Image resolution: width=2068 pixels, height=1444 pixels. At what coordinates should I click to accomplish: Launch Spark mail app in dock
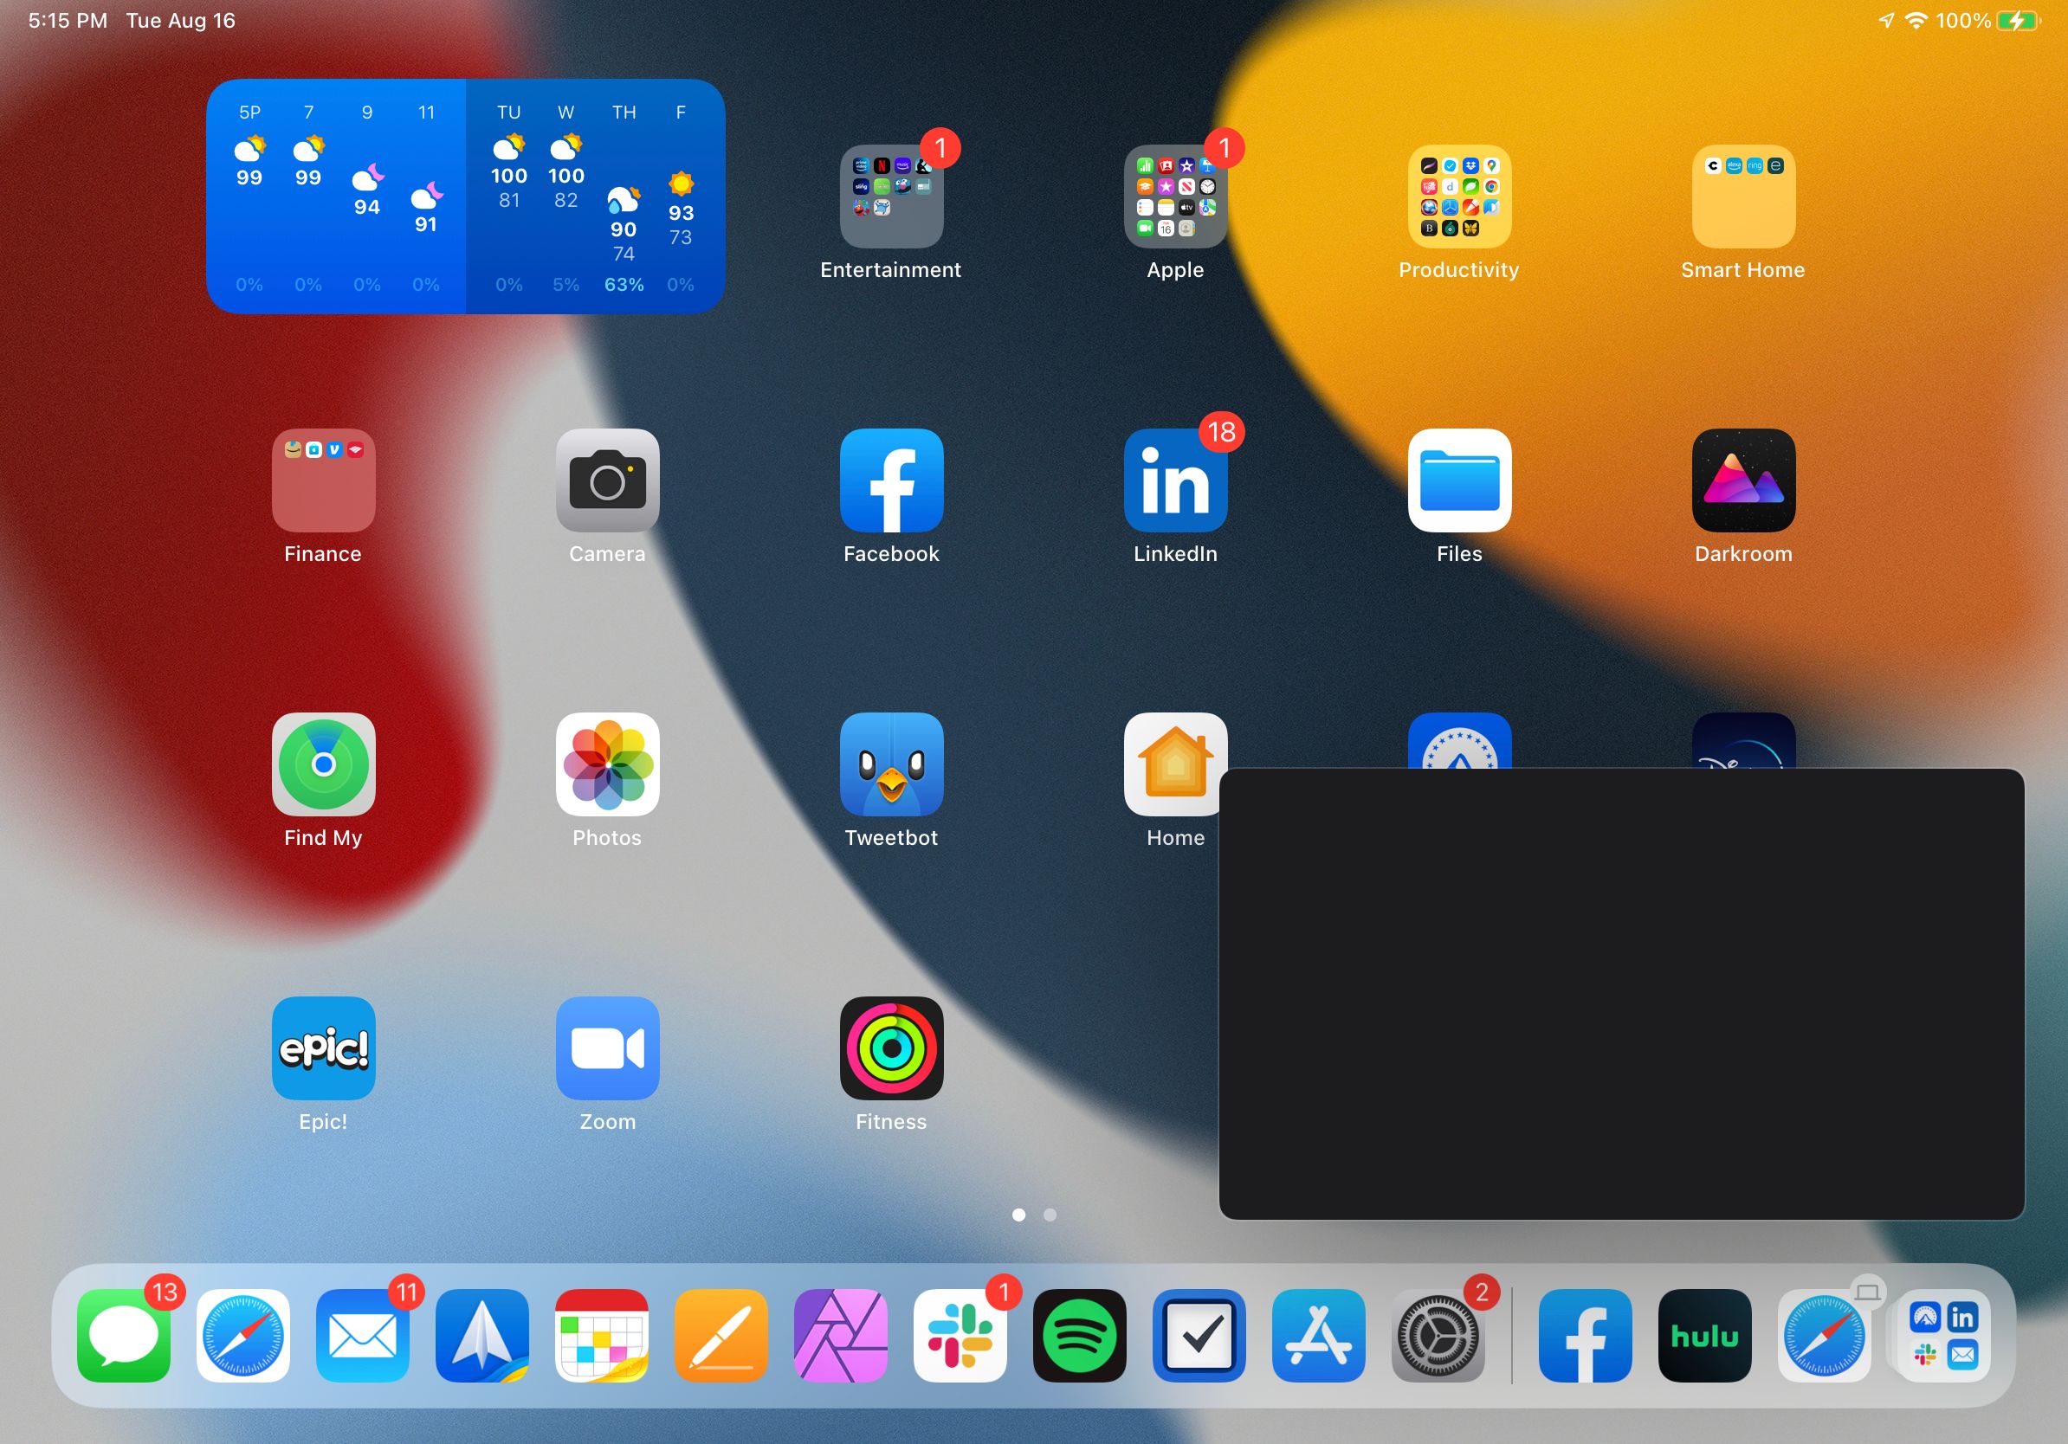coord(481,1335)
